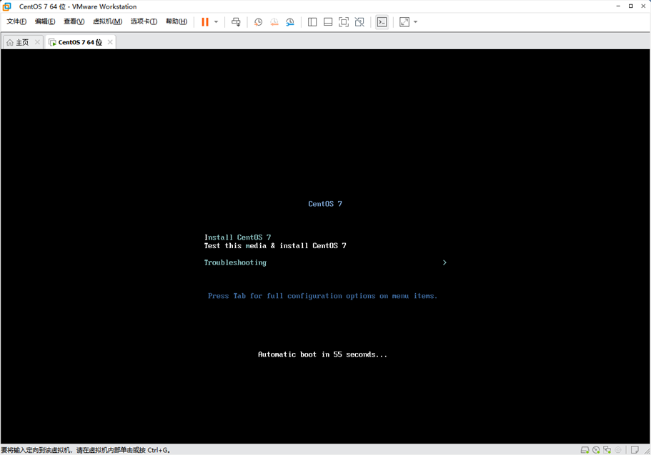The image size is (651, 455).
Task: Open the snapshot manager
Action: [290, 22]
